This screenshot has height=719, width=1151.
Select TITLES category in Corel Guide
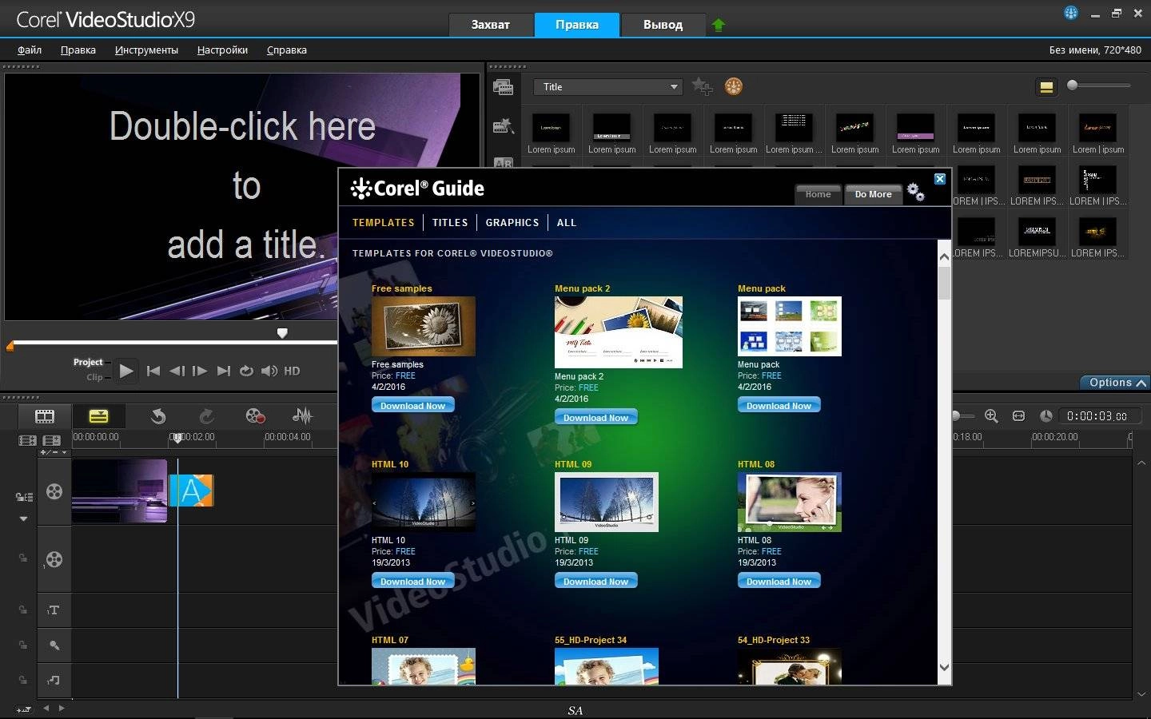[x=450, y=223]
